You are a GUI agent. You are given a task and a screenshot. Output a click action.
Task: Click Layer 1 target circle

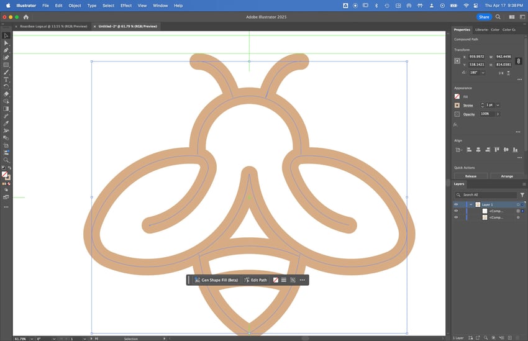click(518, 205)
